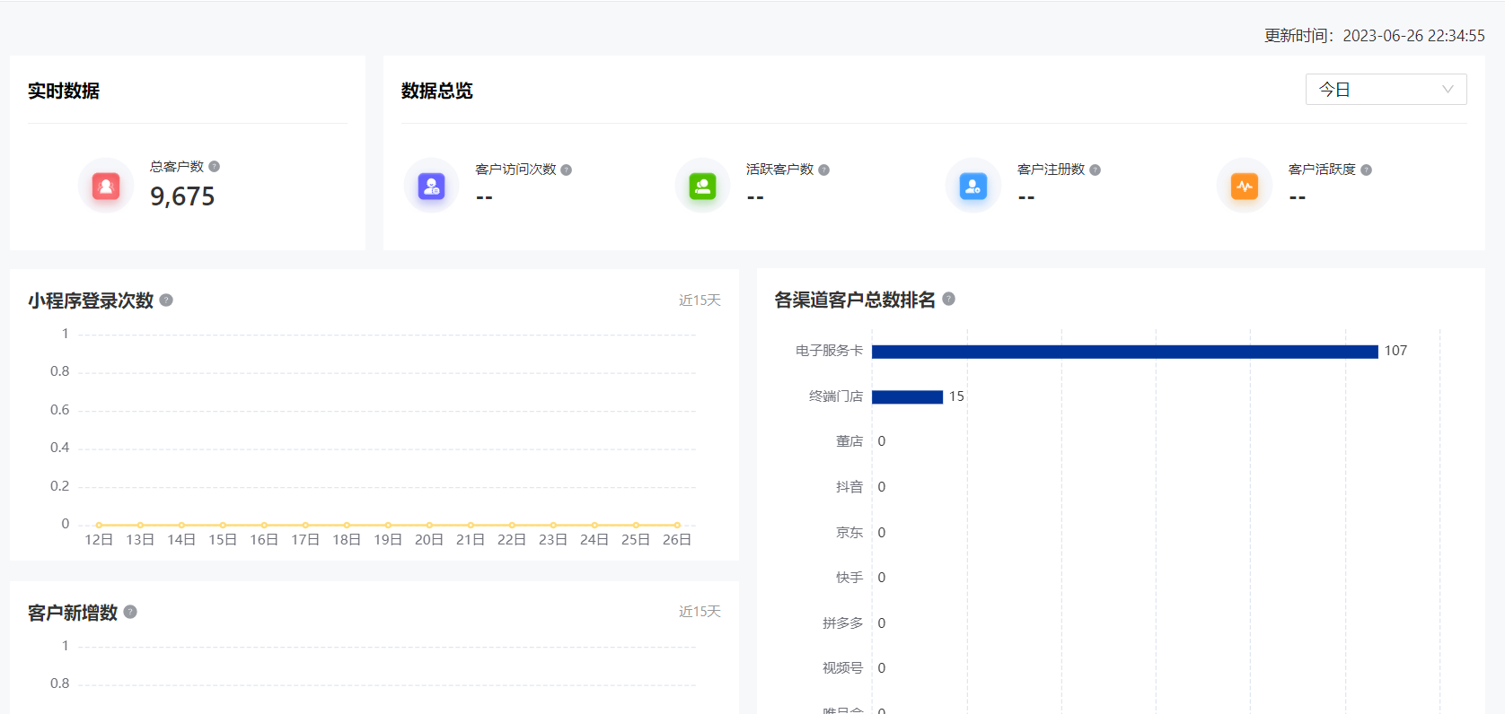The width and height of the screenshot is (1505, 714).
Task: Click the 终端门店 bar in ranking chart
Action: (907, 396)
